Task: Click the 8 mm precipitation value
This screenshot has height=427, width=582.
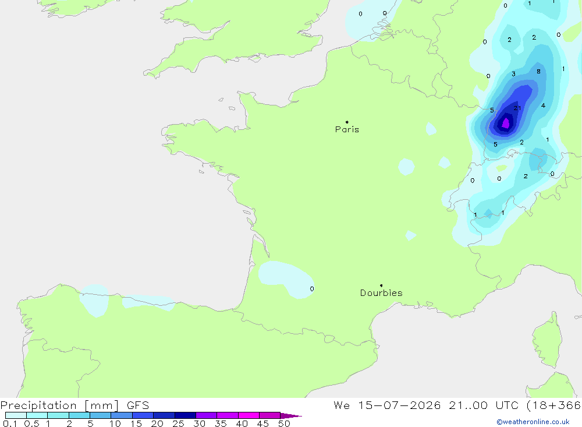Action: coord(538,71)
